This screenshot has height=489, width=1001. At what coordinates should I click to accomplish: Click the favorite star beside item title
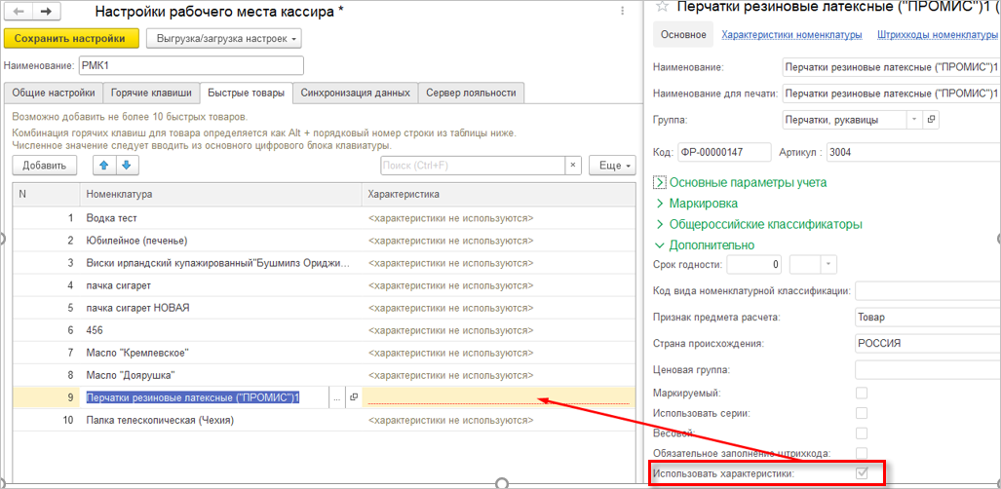660,7
